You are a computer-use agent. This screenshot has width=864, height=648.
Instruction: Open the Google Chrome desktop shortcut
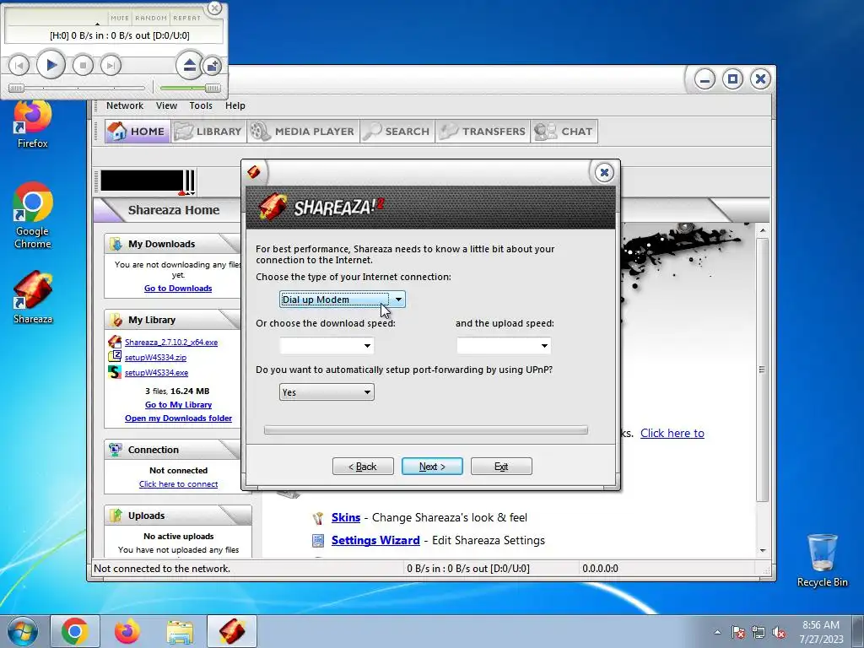[x=33, y=215]
